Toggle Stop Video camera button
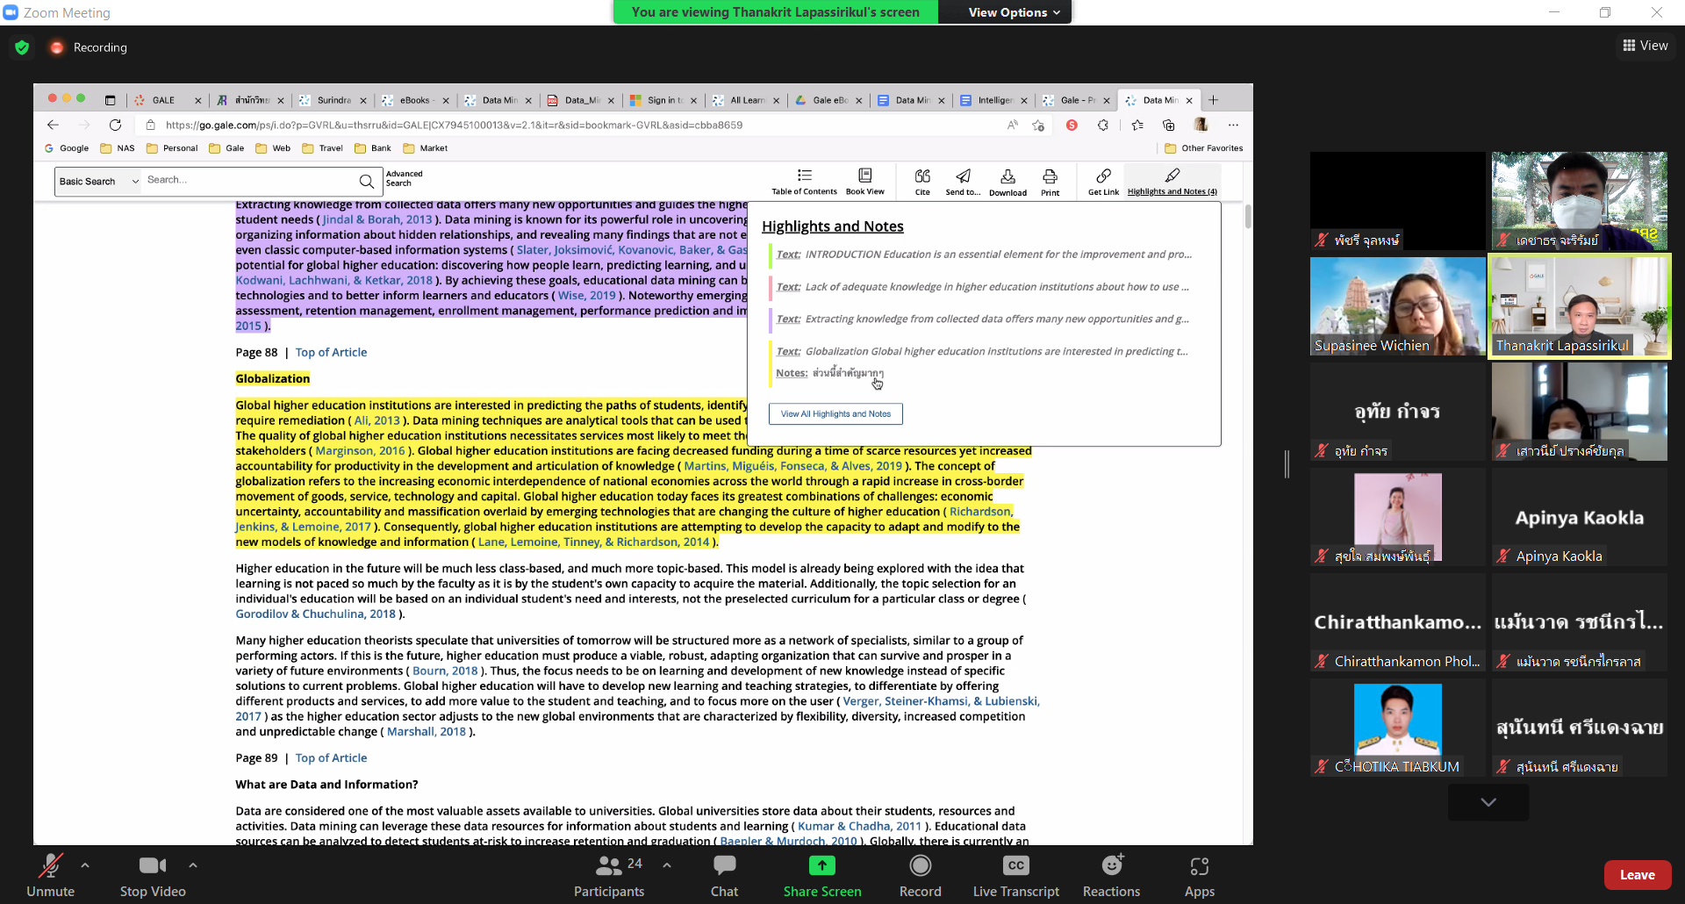 click(153, 866)
